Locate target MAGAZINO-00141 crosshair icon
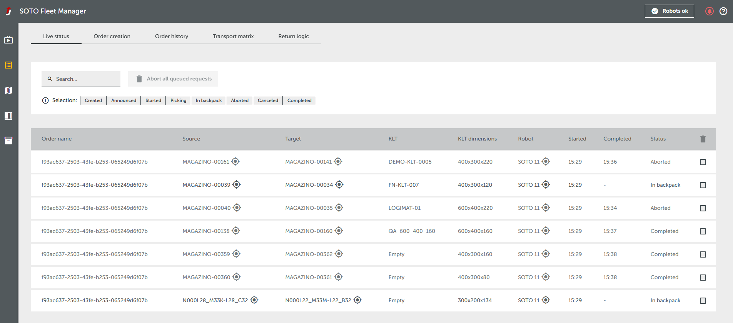Viewport: 733px width, 323px height. (x=338, y=161)
